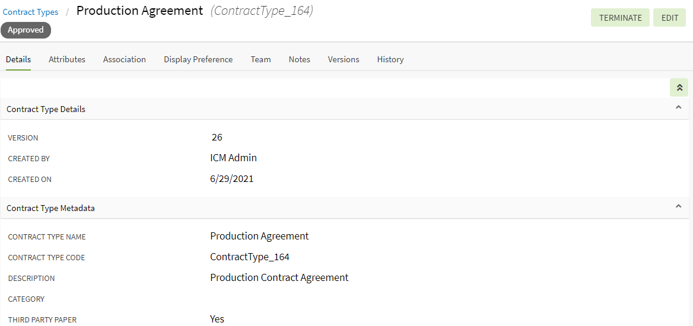This screenshot has width=693, height=326.
Task: Click the ICM Admin creator value
Action: pos(233,158)
